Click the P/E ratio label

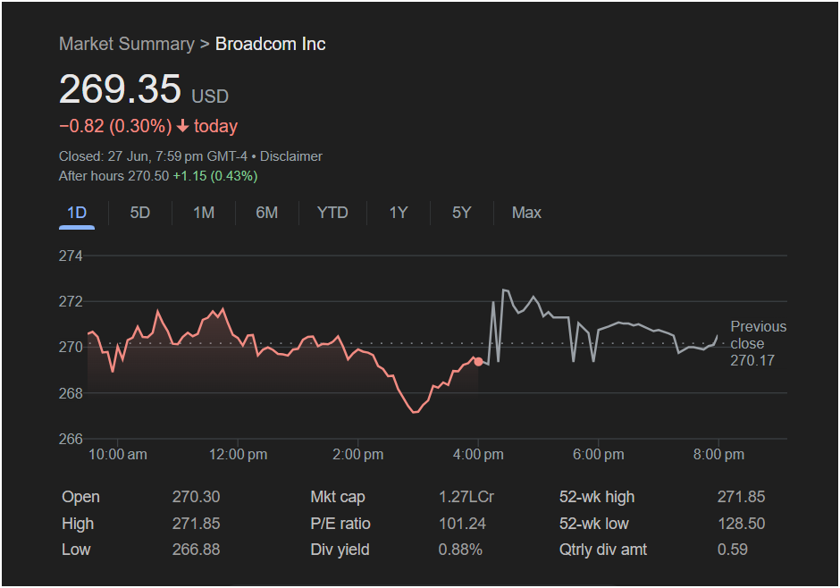coord(340,524)
